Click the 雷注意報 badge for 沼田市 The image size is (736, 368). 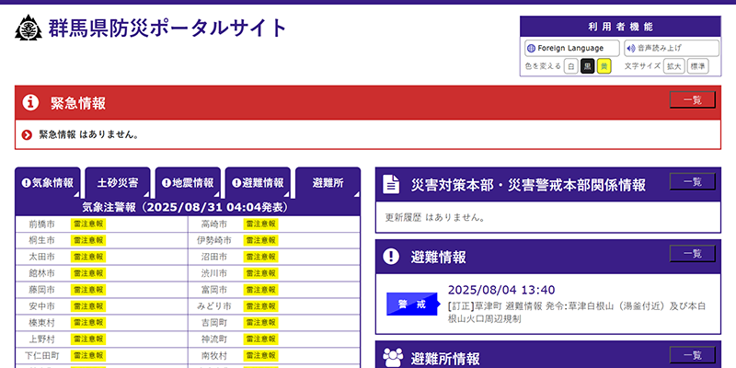(x=261, y=257)
